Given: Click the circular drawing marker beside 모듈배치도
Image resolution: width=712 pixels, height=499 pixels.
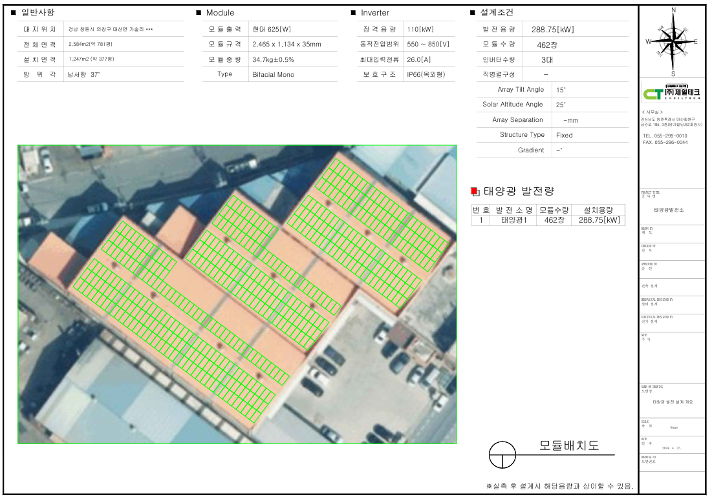Looking at the screenshot, I should tap(502, 454).
